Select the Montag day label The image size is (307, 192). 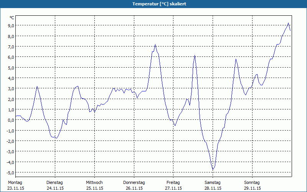coord(15,183)
